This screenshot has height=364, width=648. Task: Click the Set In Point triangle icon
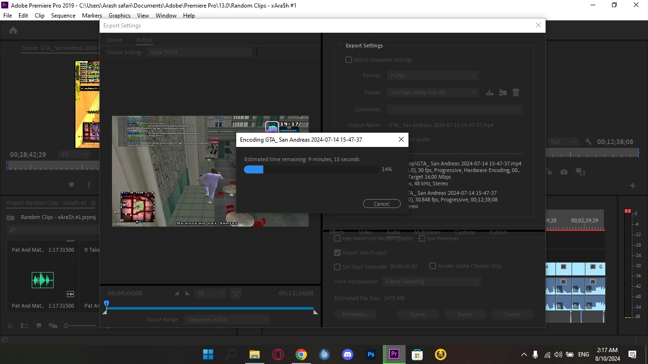(x=177, y=293)
